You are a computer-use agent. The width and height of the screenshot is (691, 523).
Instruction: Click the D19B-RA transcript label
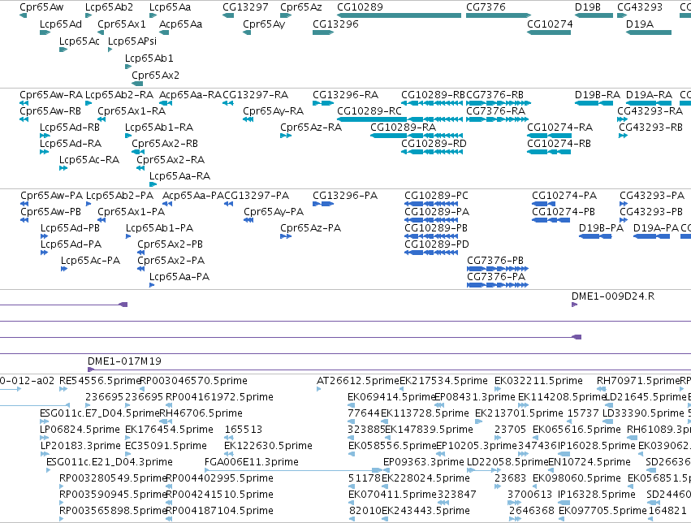click(x=597, y=95)
